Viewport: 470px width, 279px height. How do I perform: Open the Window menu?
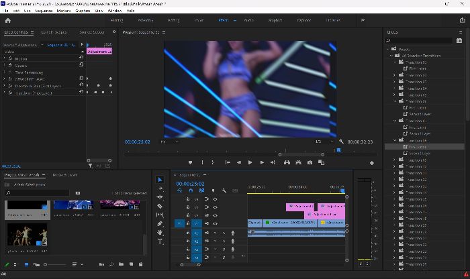click(x=115, y=11)
